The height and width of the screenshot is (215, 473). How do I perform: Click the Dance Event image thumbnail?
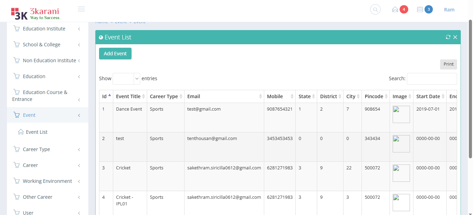tap(401, 114)
